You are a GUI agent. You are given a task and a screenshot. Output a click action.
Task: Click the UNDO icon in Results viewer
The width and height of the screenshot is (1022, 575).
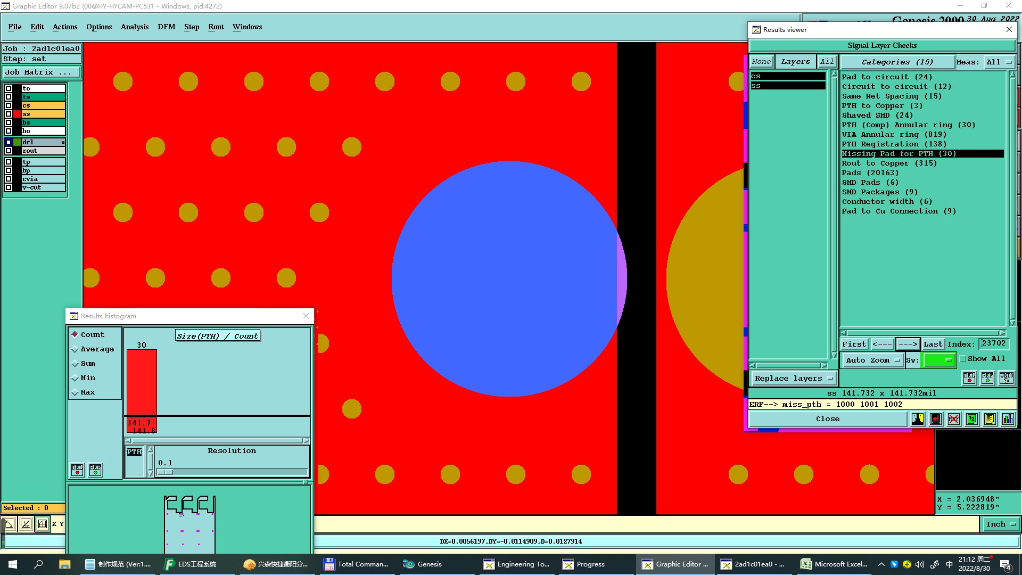point(1006,378)
